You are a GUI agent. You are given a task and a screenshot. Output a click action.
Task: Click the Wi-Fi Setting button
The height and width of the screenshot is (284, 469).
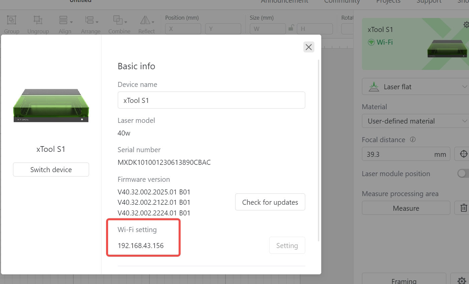(x=287, y=245)
